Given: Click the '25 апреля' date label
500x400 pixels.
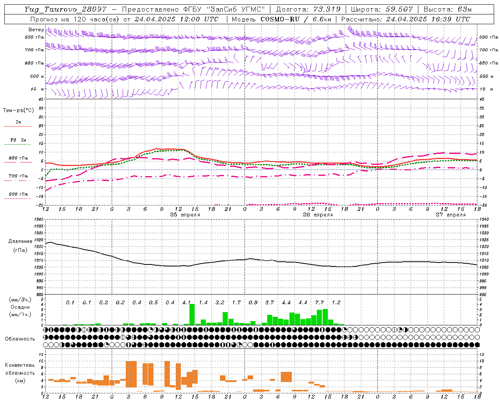Looking at the screenshot, I should [185, 215].
